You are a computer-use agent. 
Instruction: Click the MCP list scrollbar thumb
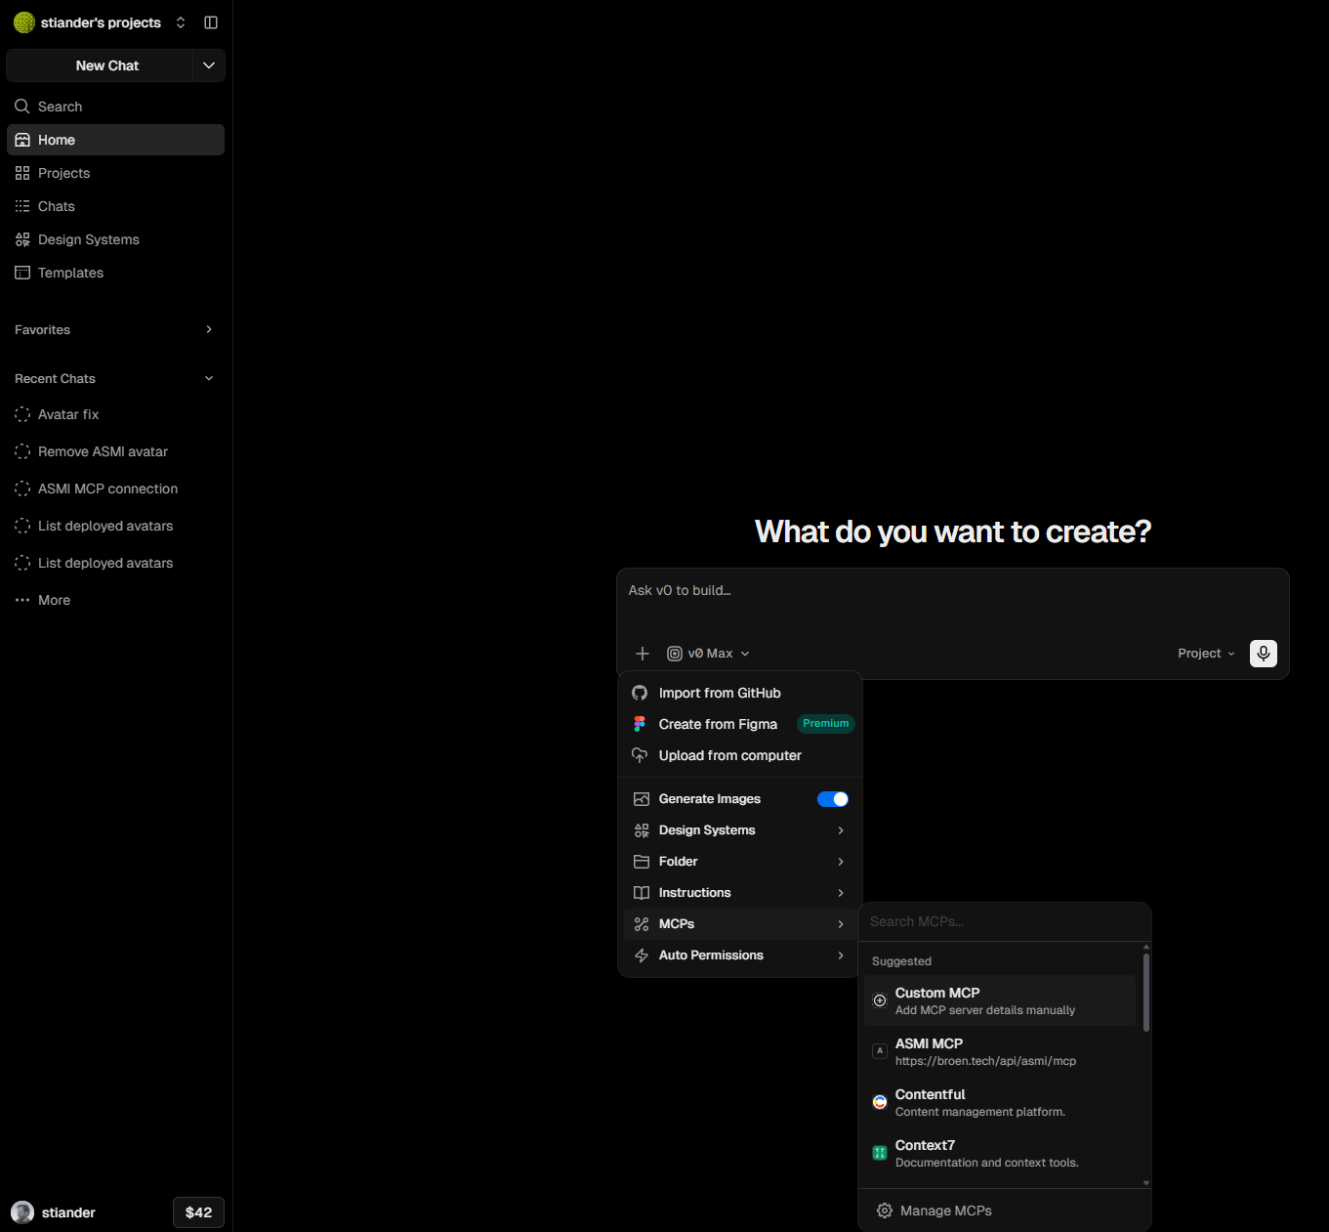(1146, 992)
